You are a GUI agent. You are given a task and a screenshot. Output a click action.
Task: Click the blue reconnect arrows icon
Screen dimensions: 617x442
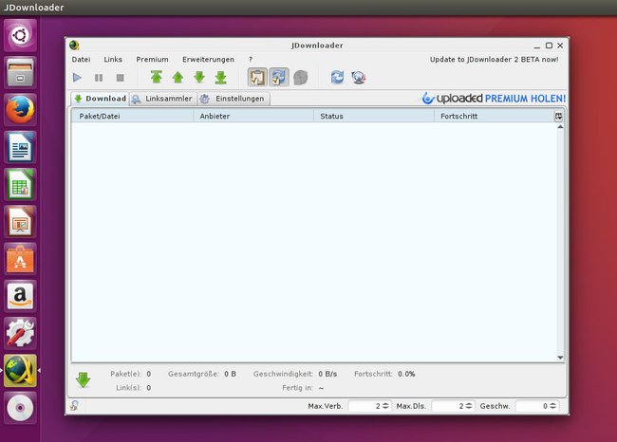337,77
